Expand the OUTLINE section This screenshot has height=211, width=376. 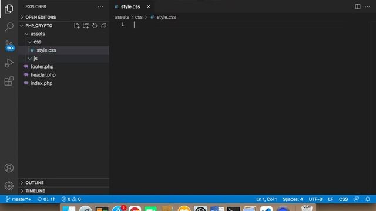click(64, 182)
